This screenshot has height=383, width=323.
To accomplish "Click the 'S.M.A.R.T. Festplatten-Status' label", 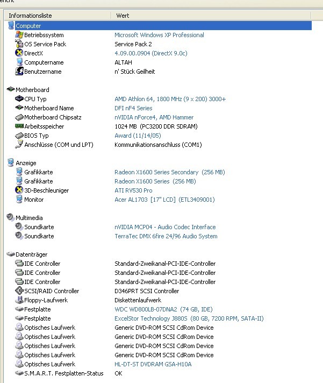I will [63, 373].
